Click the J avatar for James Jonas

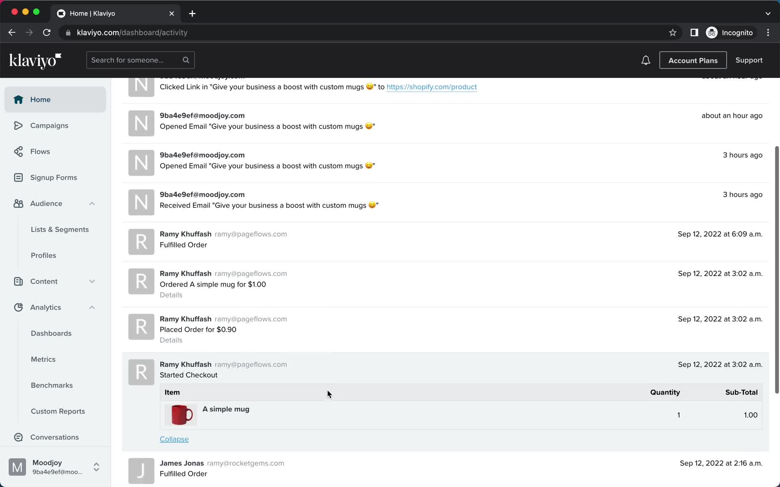[141, 471]
